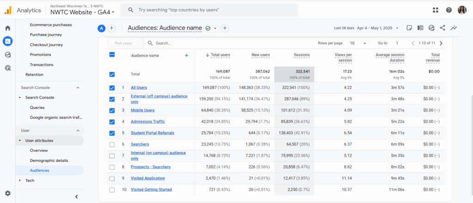
Task: Collapse the Search Console section chevron
Action: click(x=78, y=88)
